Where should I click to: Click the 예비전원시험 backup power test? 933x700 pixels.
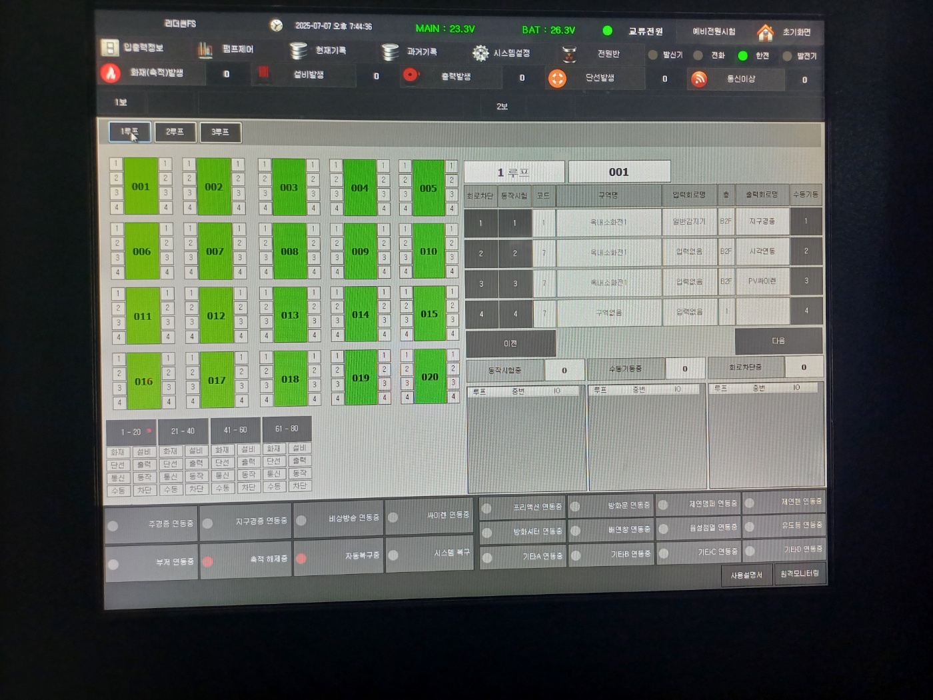713,32
